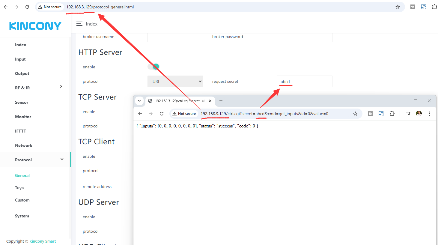Image resolution: width=438 pixels, height=245 pixels.
Task: Open extensions puzzle icon in inner browser
Action: 392,114
